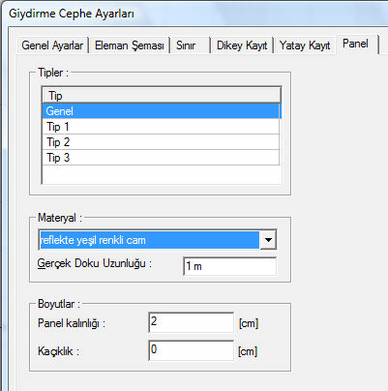Viewport: 388px width, 391px height.
Task: Click the Tip column header
Action: [162, 96]
